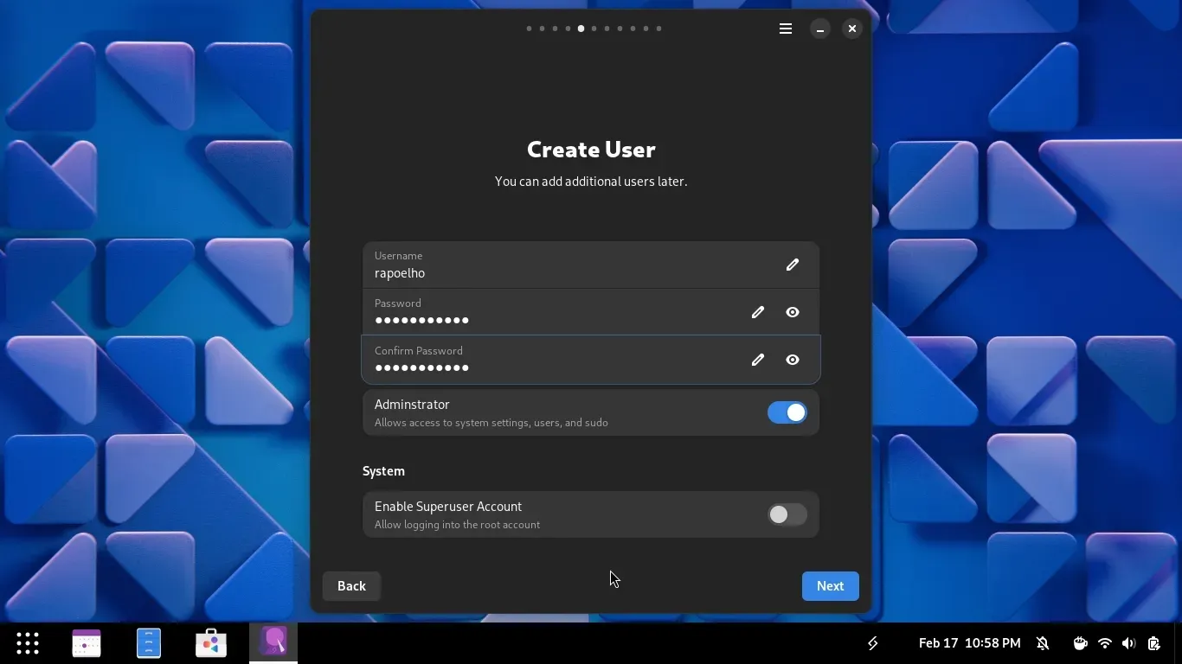The image size is (1182, 664).
Task: Click the Next button
Action: point(829,586)
